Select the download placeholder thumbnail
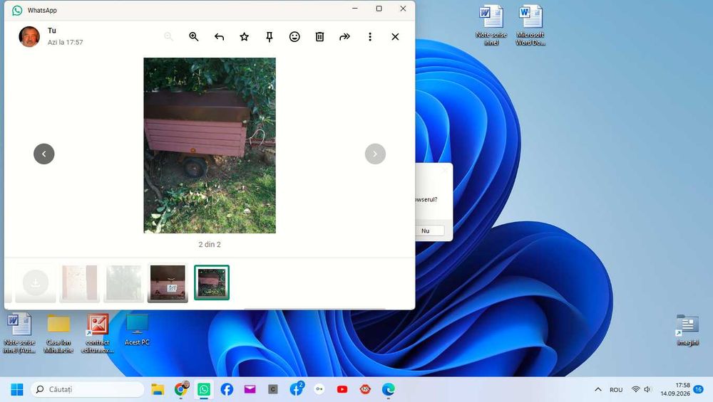 click(36, 283)
